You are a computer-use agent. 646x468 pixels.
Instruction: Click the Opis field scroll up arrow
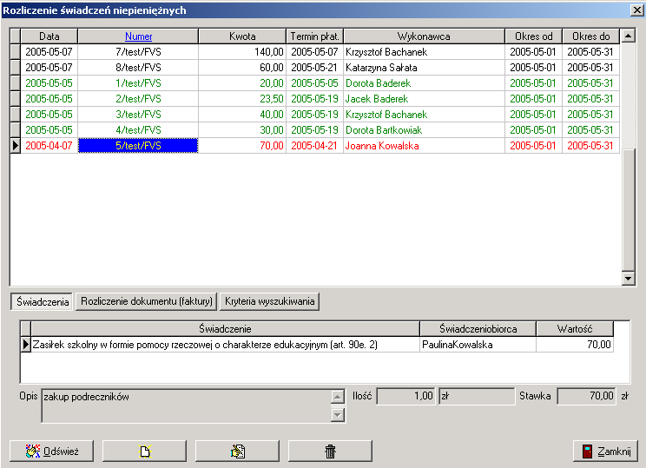pos(338,397)
